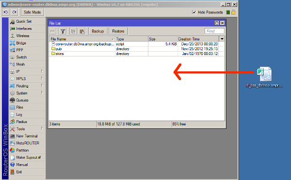
Task: Select the pub directory row
Action: point(134,49)
